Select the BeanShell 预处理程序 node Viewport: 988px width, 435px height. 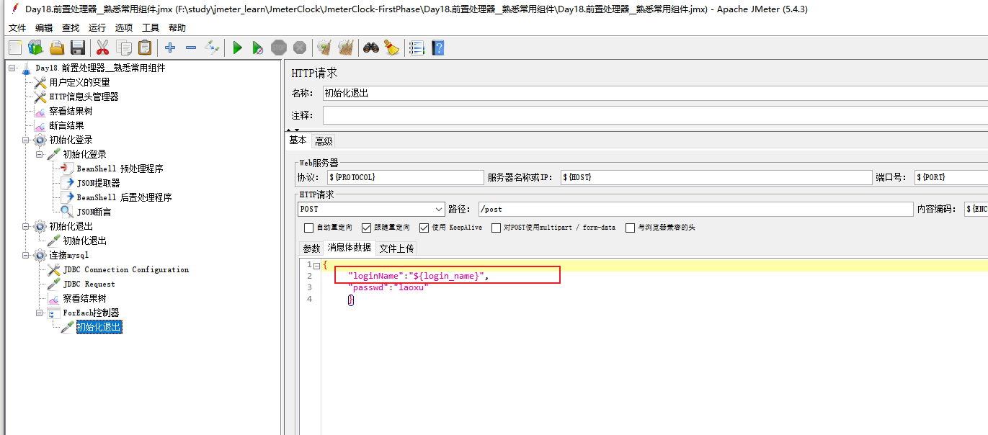pyautogui.click(x=120, y=169)
